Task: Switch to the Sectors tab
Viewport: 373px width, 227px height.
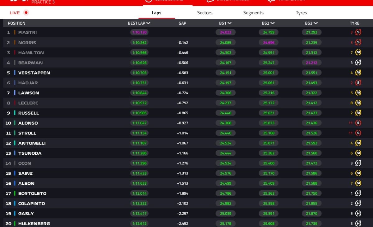Action: pos(205,13)
